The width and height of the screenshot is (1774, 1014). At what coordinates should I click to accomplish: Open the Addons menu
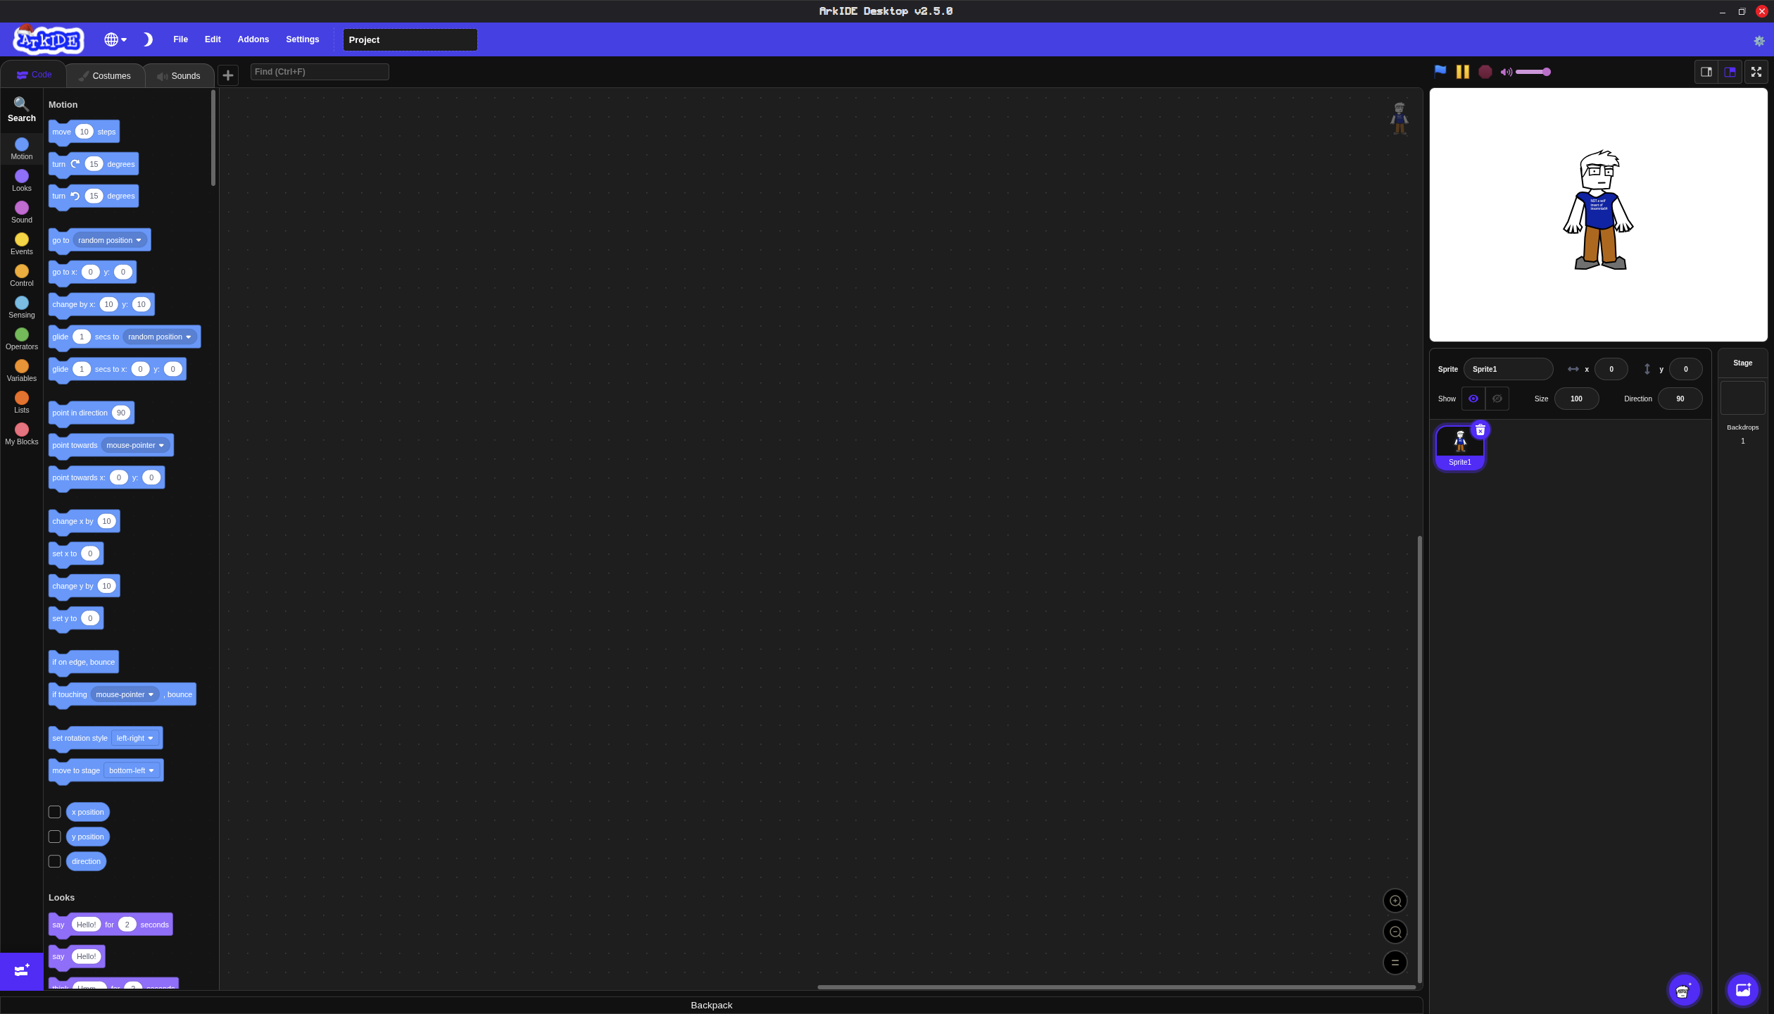coord(253,39)
